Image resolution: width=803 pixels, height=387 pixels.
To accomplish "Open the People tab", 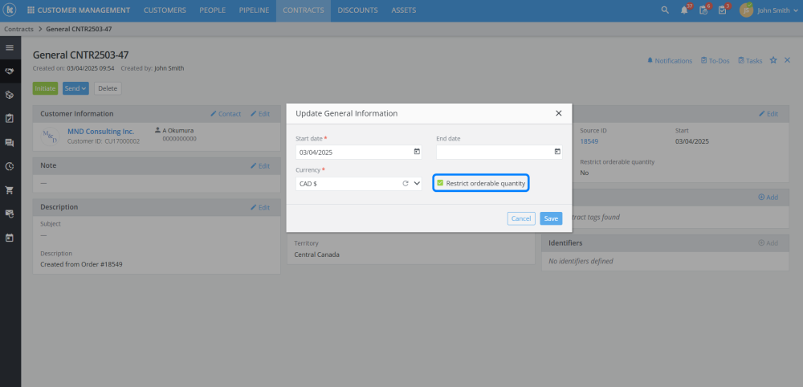I will [x=213, y=10].
